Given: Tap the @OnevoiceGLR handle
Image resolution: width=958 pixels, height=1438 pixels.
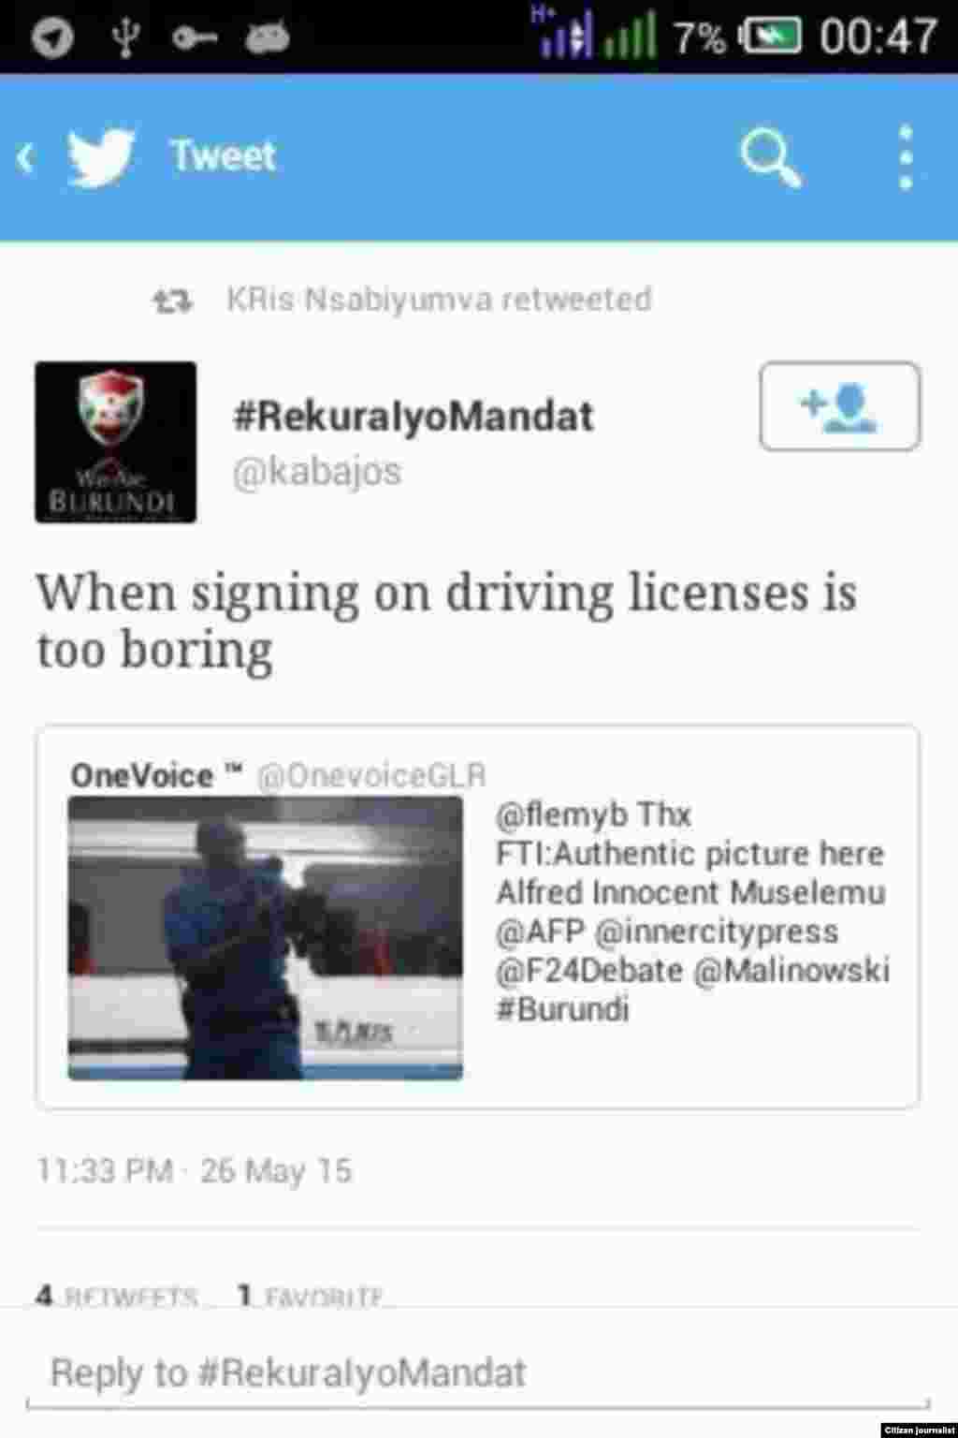Looking at the screenshot, I should pyautogui.click(x=371, y=775).
